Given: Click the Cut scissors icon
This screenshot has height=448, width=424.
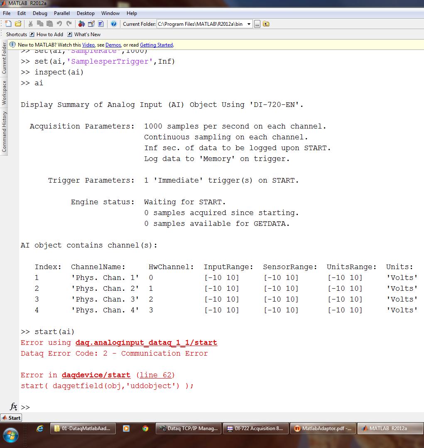Looking at the screenshot, I should (31, 24).
